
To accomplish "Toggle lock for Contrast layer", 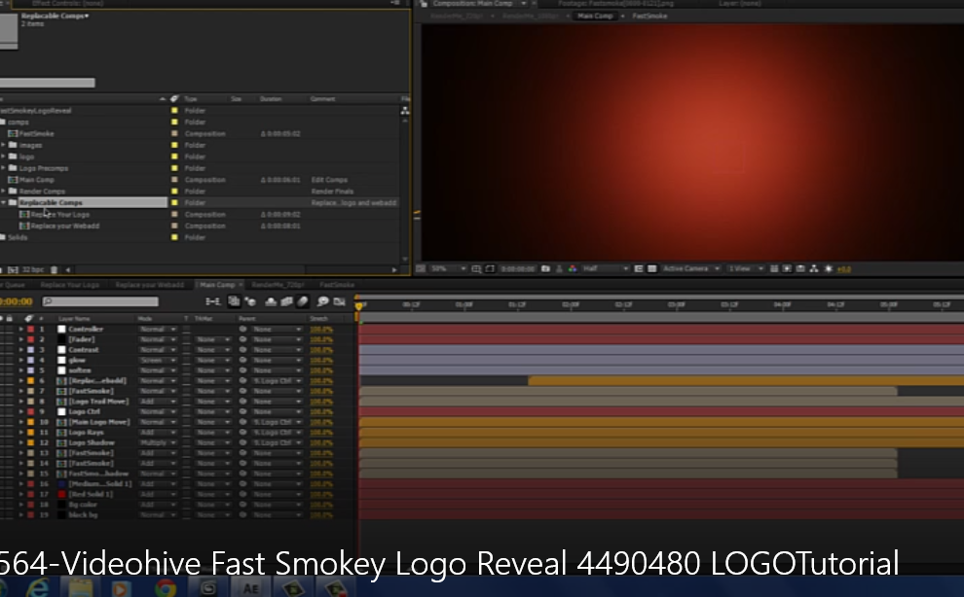I will [x=10, y=350].
